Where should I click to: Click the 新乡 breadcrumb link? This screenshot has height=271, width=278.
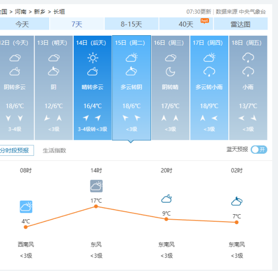click(x=40, y=12)
